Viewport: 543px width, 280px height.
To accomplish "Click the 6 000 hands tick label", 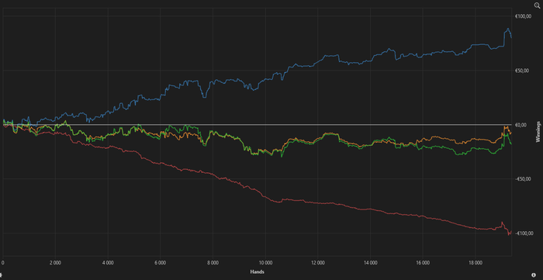I will coord(161,263).
